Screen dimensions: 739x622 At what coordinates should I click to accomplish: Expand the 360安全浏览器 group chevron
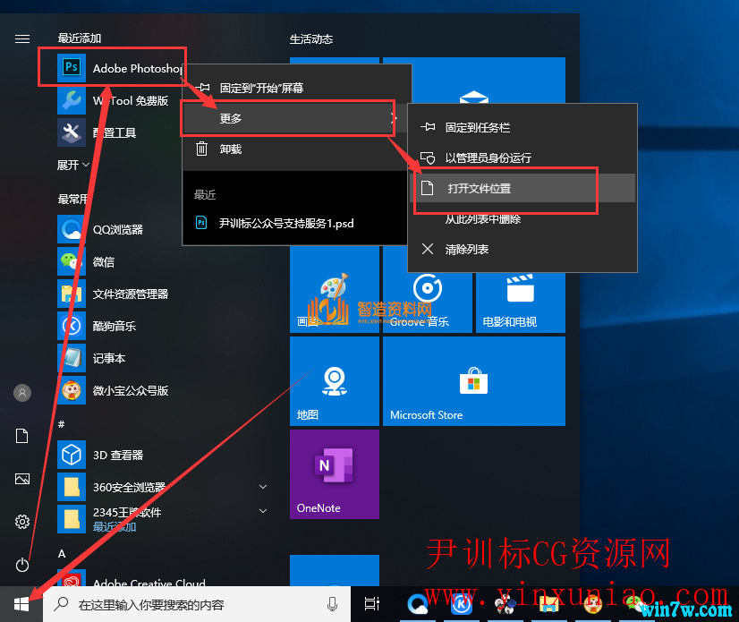(x=262, y=486)
